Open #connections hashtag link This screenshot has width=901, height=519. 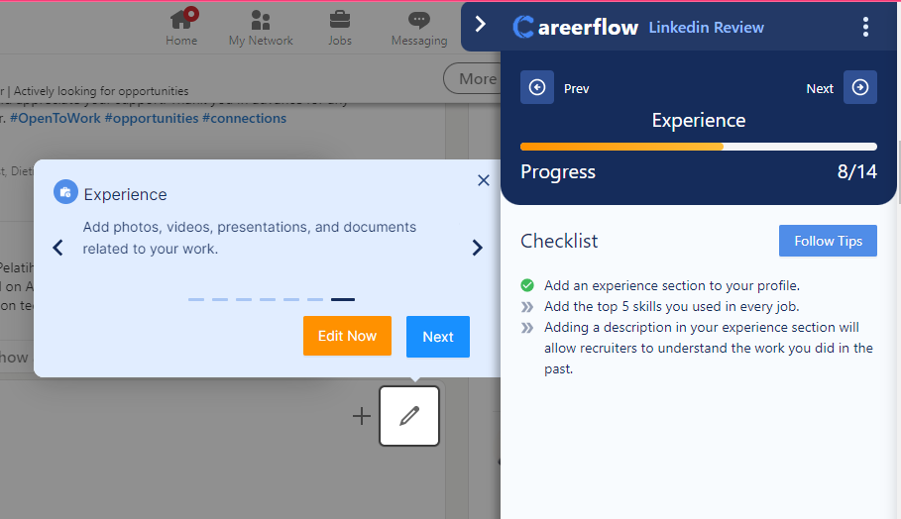[x=244, y=118]
